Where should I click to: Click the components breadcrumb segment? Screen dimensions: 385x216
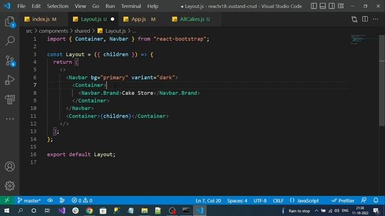pos(54,31)
